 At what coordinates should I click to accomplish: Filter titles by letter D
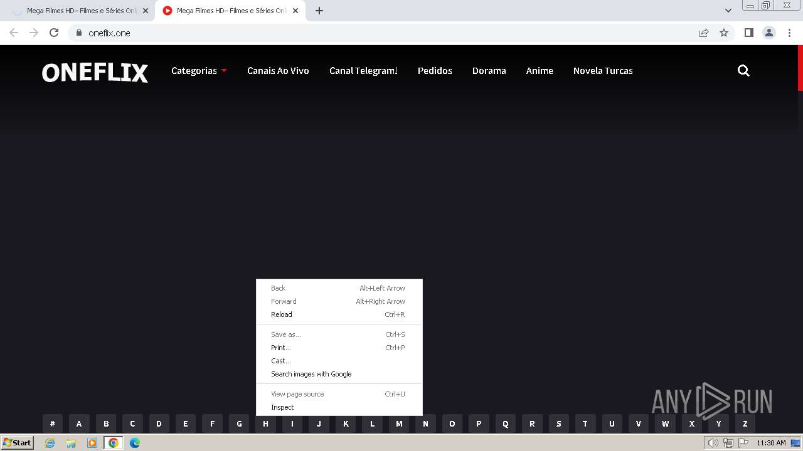coord(159,423)
